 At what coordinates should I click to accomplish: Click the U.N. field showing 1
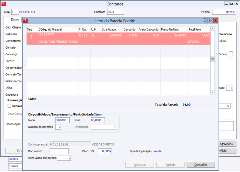click(15, 12)
